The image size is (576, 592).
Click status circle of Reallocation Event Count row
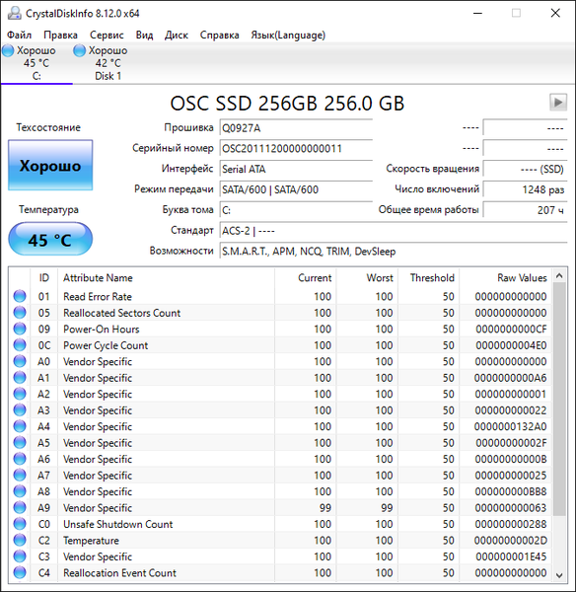[x=20, y=572]
